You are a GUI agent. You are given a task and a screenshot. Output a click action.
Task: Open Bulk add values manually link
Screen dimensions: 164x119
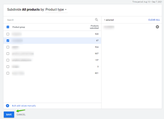(x=24, y=106)
